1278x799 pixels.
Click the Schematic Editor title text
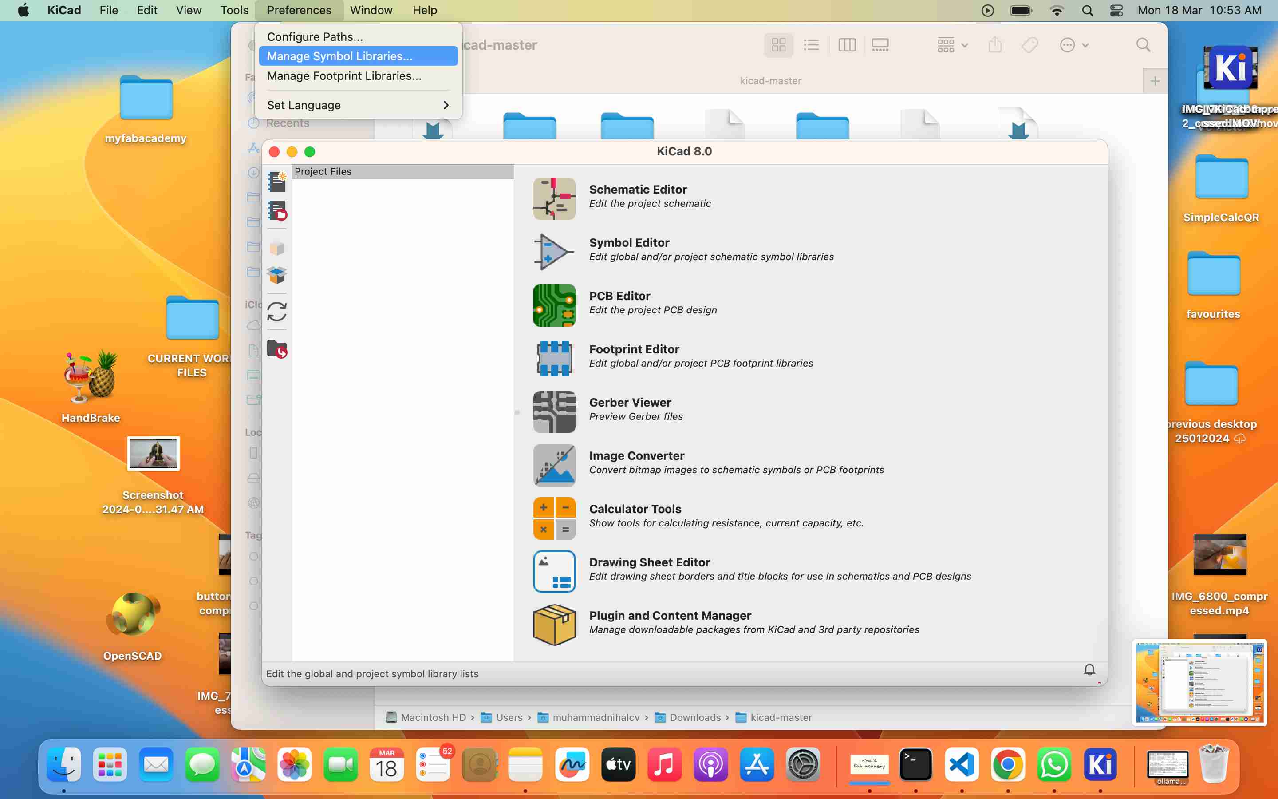point(637,189)
